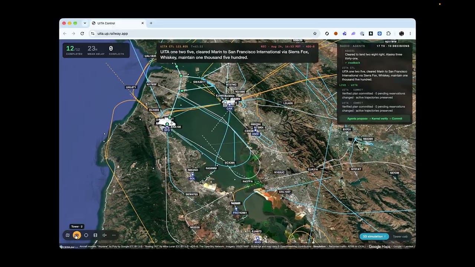Select aircraft label UAL1227
475x267 pixels.
coord(285,192)
